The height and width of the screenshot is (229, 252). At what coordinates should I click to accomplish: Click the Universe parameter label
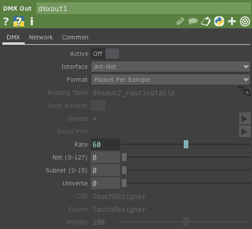tap(75, 183)
